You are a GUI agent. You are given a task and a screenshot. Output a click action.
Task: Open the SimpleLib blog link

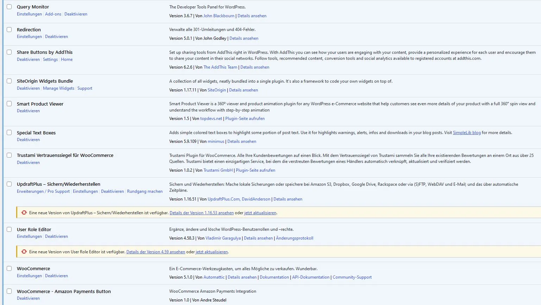[467, 133]
